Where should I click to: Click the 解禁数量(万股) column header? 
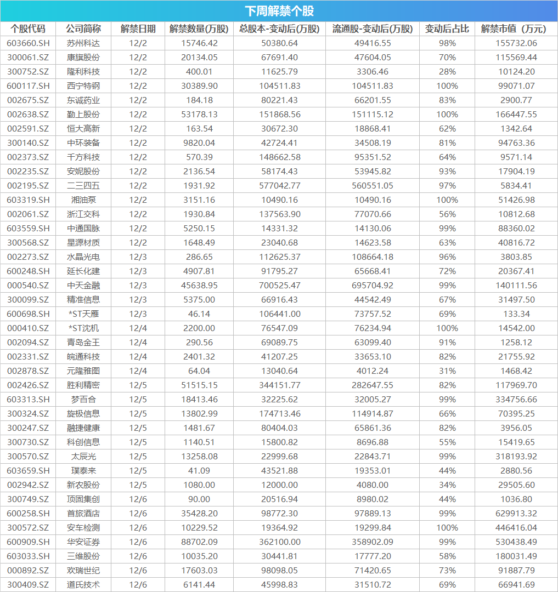(199, 29)
